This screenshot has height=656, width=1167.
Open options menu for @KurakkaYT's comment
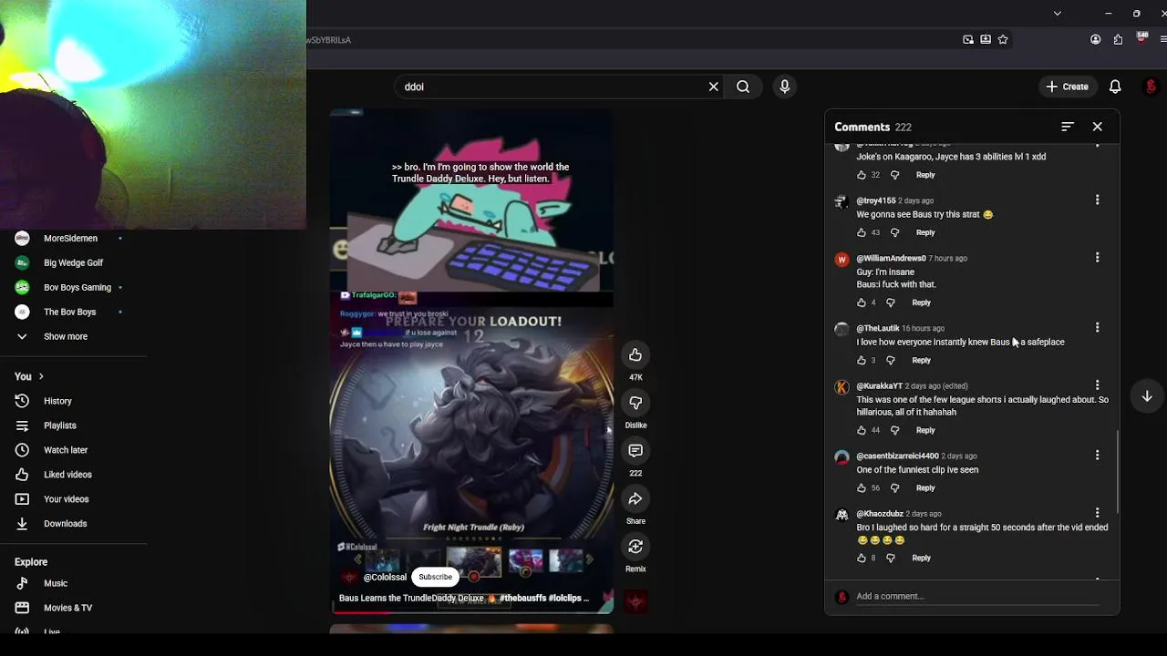1097,385
